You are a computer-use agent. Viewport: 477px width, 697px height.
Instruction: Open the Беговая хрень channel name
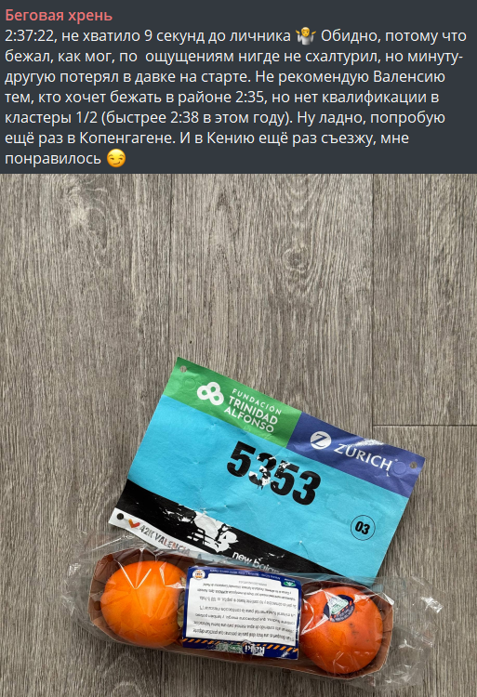coord(59,15)
